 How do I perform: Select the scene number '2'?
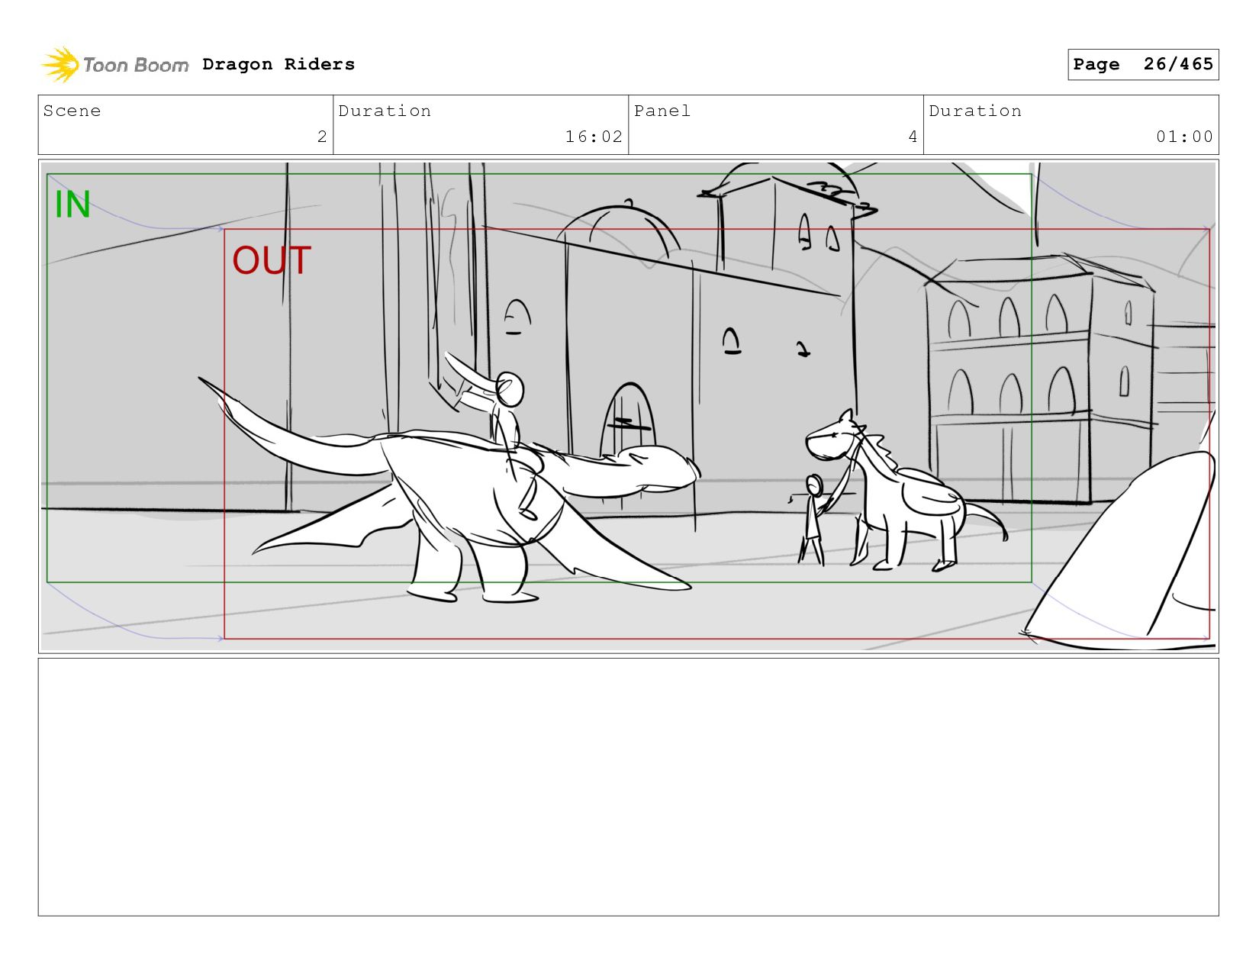pos(322,137)
